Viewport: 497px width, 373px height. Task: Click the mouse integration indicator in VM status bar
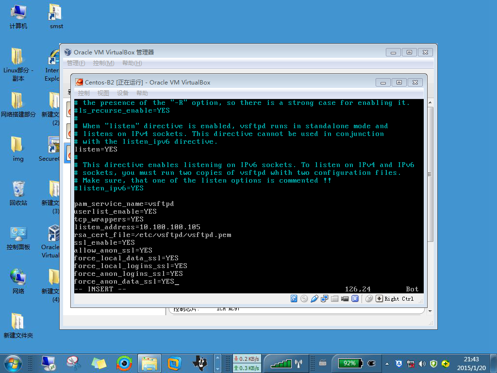coord(369,299)
